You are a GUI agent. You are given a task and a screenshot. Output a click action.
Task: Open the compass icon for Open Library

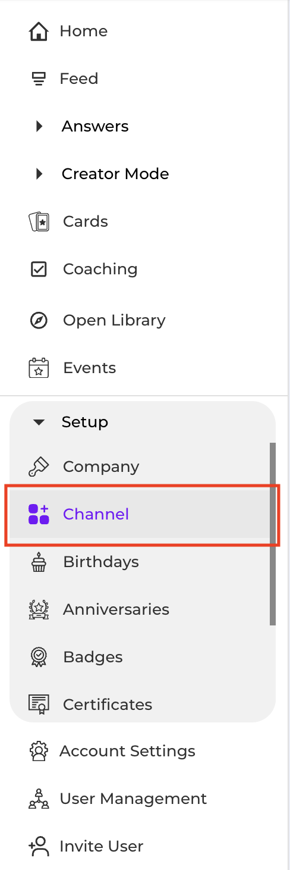coord(39,320)
